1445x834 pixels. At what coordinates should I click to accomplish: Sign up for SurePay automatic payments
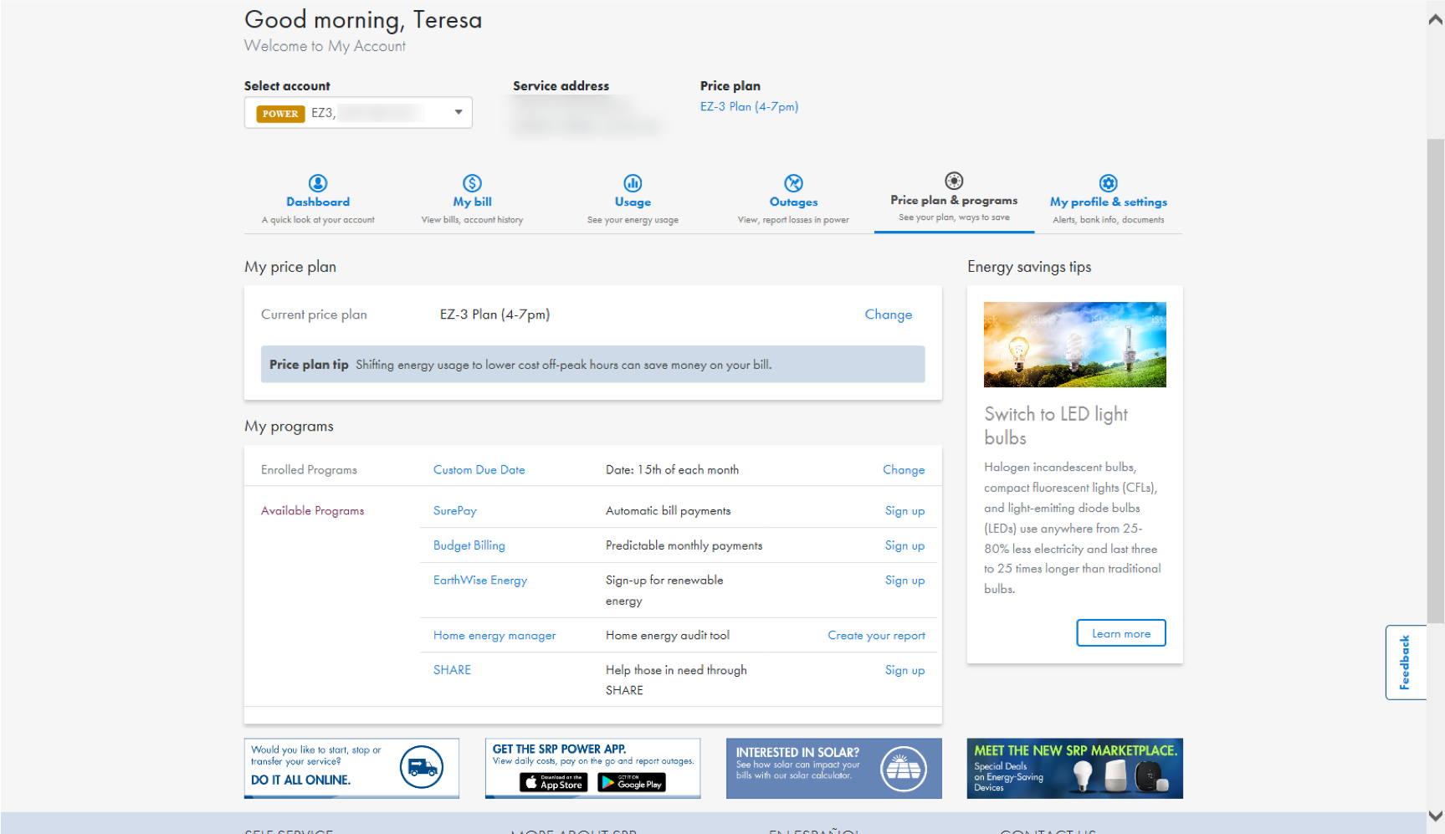904,510
